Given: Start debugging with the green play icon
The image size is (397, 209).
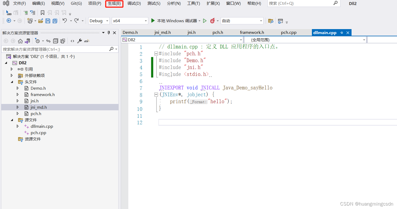Looking at the screenshot, I should [153, 20].
